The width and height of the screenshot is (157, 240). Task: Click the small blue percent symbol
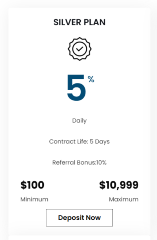coord(91,79)
